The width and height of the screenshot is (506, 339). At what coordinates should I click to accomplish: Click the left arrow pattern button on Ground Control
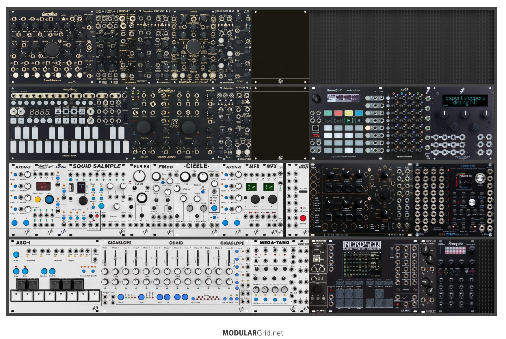(x=14, y=111)
